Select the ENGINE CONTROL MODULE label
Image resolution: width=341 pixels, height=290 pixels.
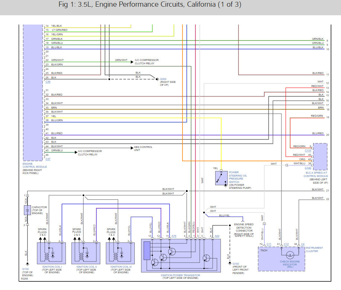35,165
